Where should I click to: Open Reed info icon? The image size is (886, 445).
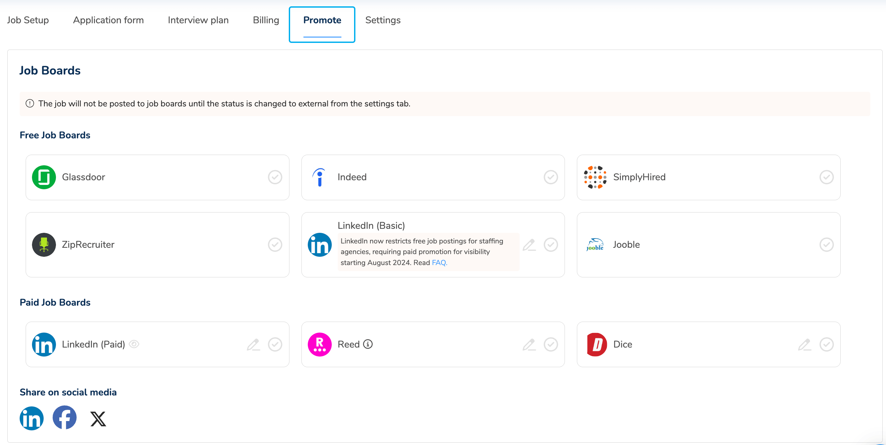(368, 344)
